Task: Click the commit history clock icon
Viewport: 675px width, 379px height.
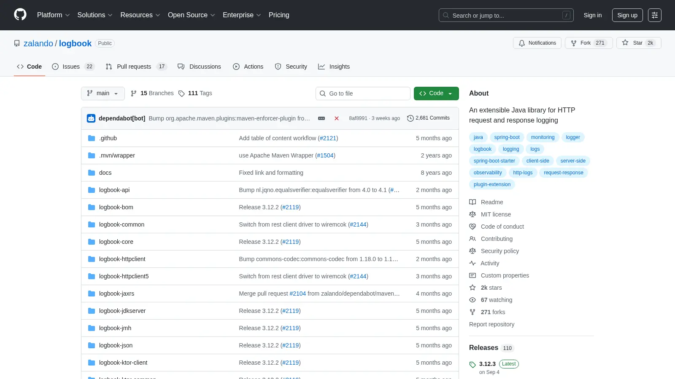Action: pos(410,118)
